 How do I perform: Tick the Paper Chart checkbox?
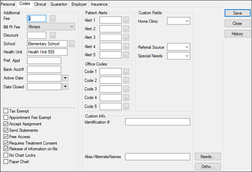(6, 162)
